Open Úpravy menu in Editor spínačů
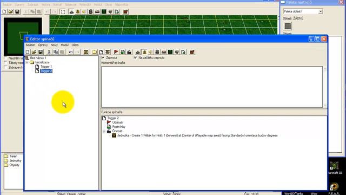Image resolution: width=346 pixels, height=195 pixels. pyautogui.click(x=43, y=45)
